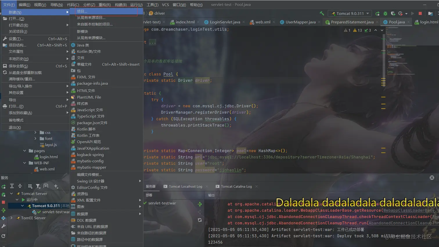This screenshot has height=247, width=439.
Task: Click the red stop icon in Services sidebar
Action: tap(3, 202)
